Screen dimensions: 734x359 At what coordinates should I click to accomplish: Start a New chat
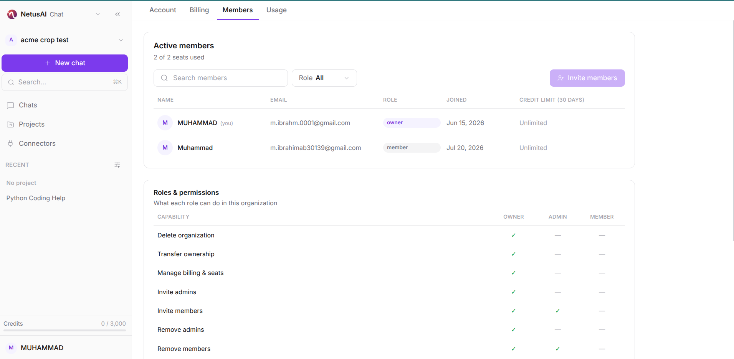coord(64,63)
